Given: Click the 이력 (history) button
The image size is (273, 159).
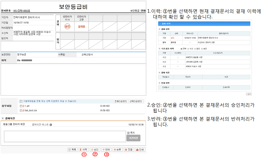Looking at the screenshot, I should 84,150.
